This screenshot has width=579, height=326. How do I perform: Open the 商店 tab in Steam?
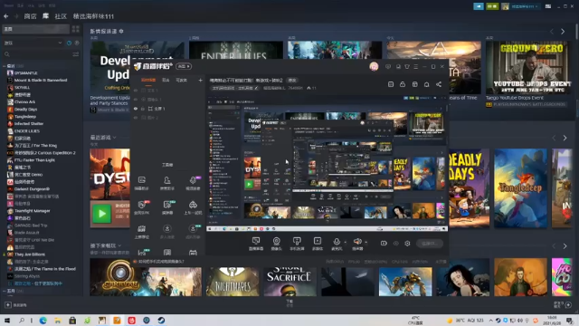(x=30, y=16)
